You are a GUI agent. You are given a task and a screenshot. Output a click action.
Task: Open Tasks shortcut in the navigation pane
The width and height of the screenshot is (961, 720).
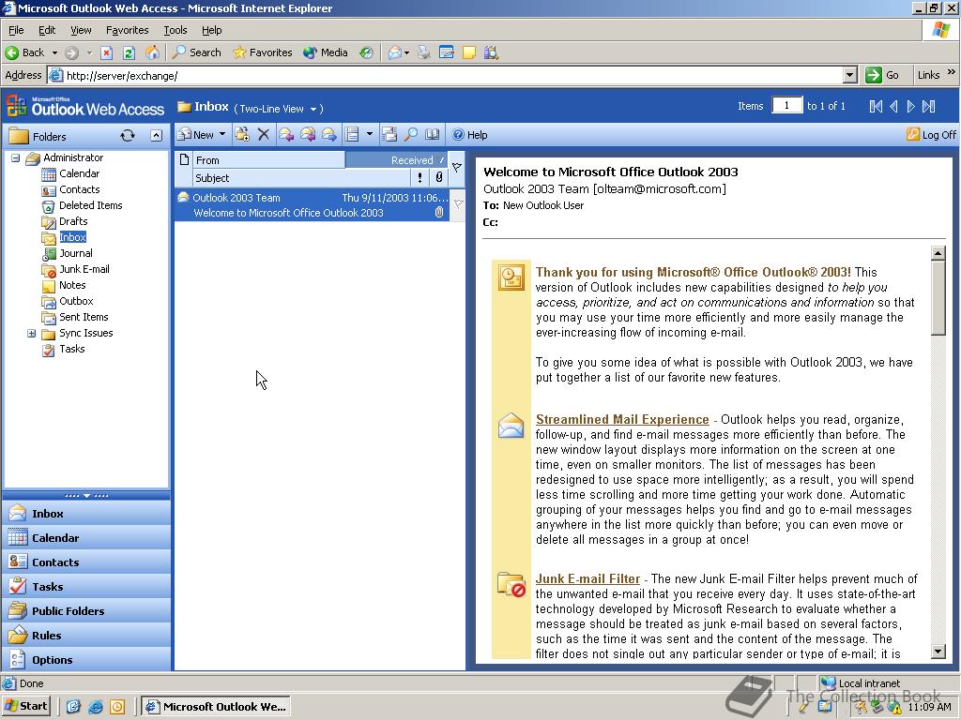(86, 587)
